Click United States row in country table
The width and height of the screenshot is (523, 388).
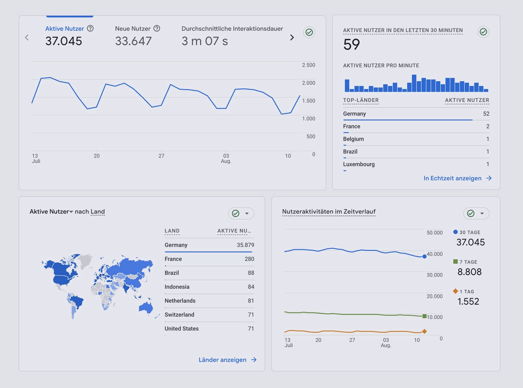pos(209,329)
